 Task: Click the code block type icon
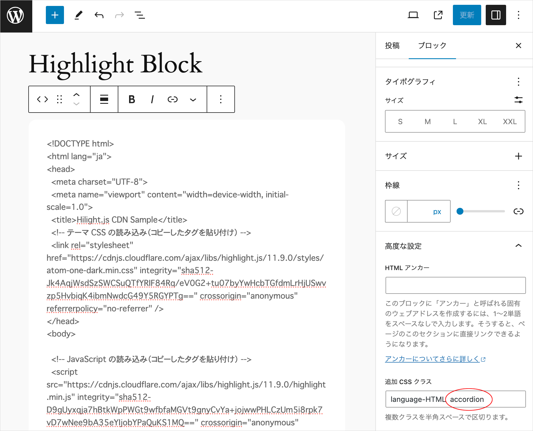(42, 99)
